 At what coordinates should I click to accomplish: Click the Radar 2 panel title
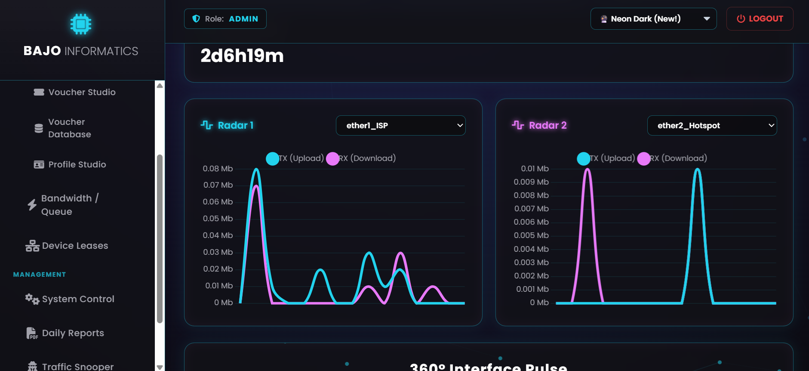pyautogui.click(x=548, y=125)
